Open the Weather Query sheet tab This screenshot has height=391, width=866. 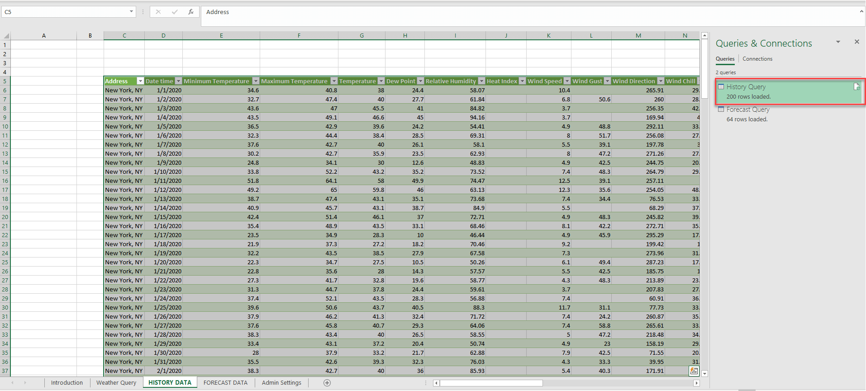point(116,383)
